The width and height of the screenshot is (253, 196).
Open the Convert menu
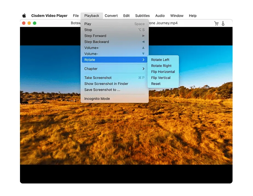coord(111,16)
